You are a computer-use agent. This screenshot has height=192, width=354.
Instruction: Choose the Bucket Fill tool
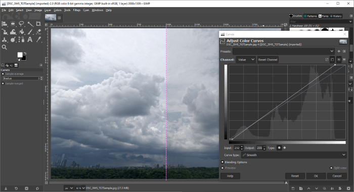(21, 32)
